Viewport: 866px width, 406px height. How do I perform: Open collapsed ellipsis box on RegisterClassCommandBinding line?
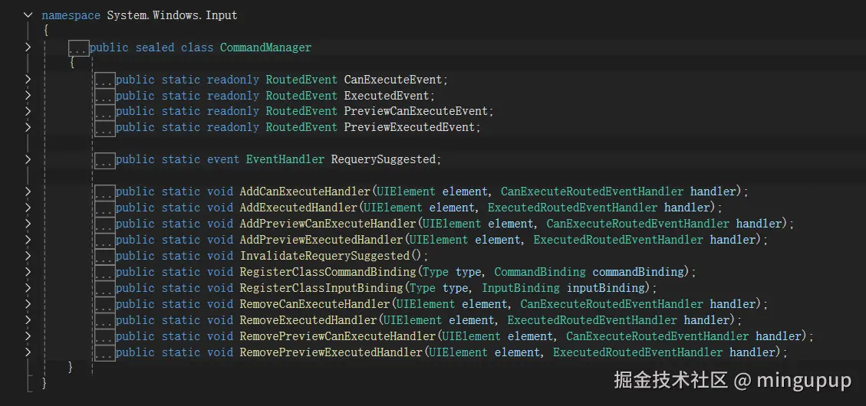coord(104,273)
